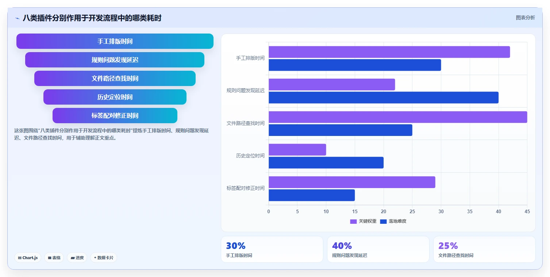Click the blue 历史定位时间 bar
Image resolution: width=550 pixels, height=277 pixels.
pyautogui.click(x=326, y=163)
